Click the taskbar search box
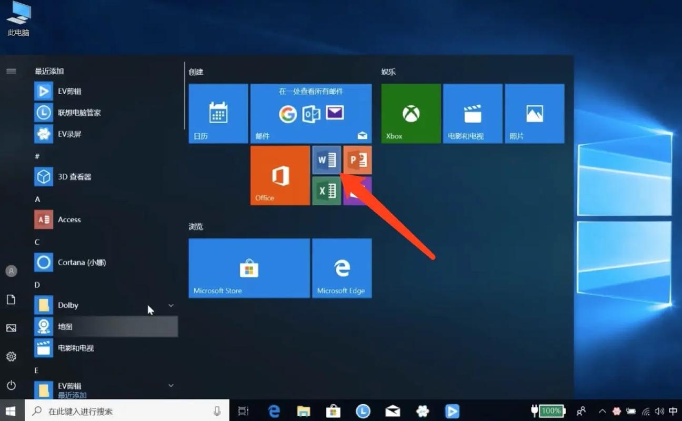 click(x=127, y=411)
